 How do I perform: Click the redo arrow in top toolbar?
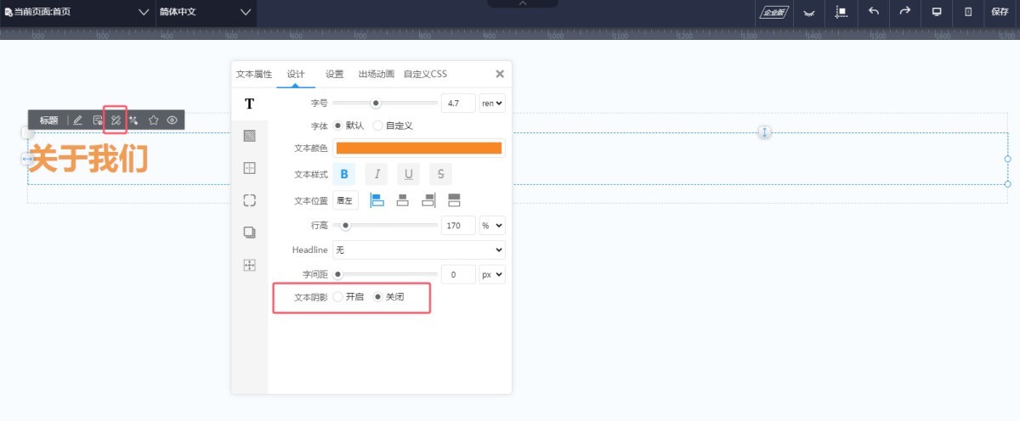pyautogui.click(x=905, y=12)
